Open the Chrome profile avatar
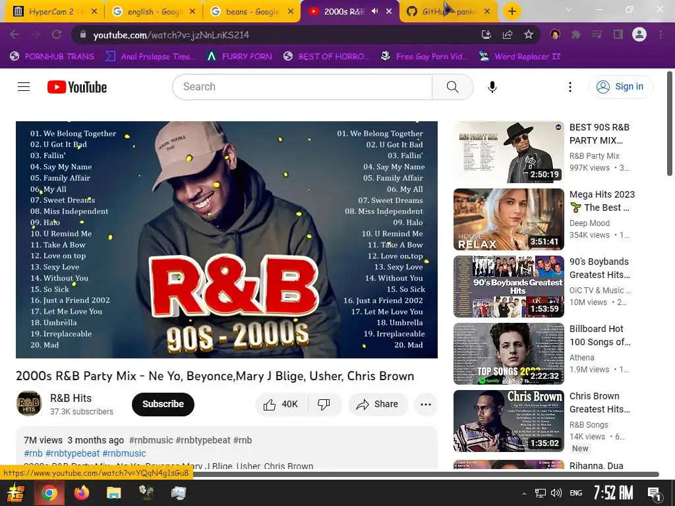675x506 pixels. (x=639, y=34)
